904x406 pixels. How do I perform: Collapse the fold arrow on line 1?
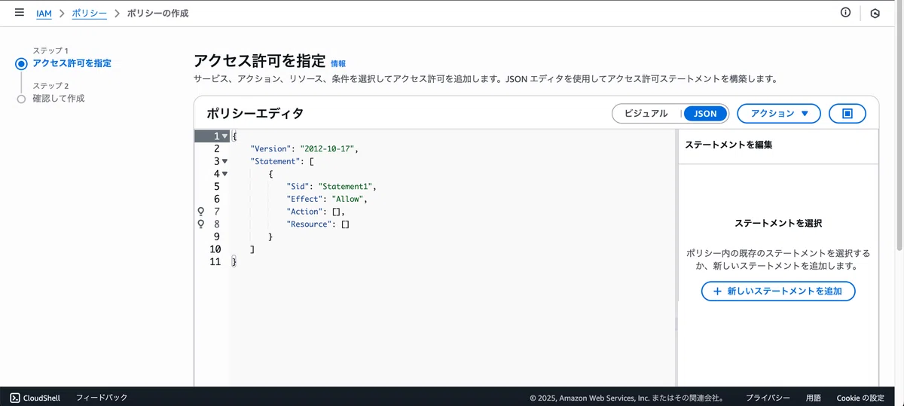coord(224,136)
